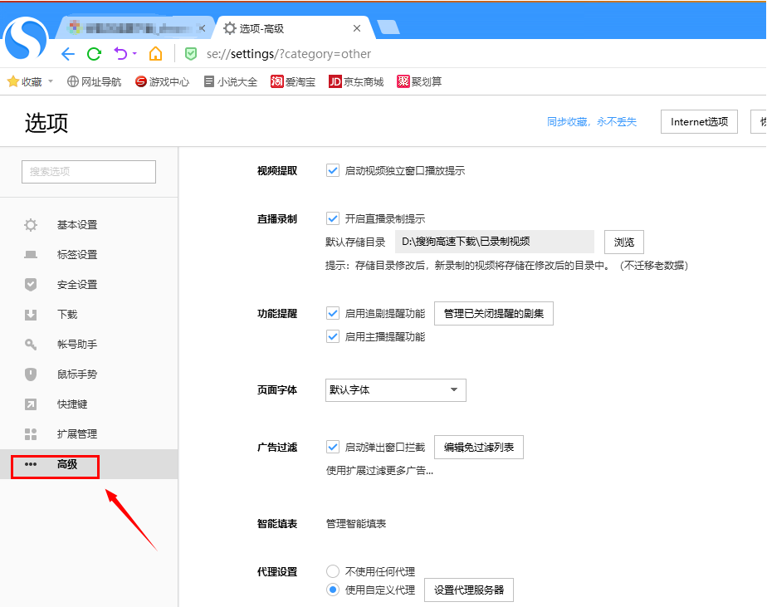The width and height of the screenshot is (767, 607).
Task: Click the green refresh page icon
Action: click(95, 54)
